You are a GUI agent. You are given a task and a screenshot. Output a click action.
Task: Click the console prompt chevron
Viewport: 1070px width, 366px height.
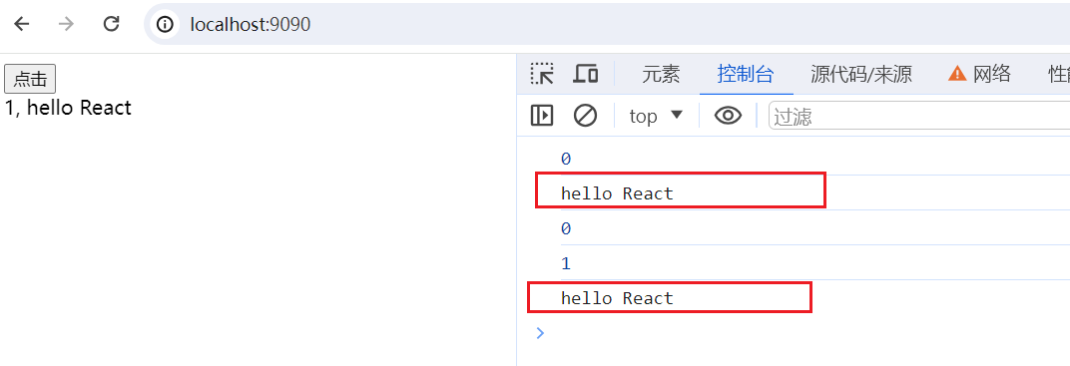pos(540,333)
